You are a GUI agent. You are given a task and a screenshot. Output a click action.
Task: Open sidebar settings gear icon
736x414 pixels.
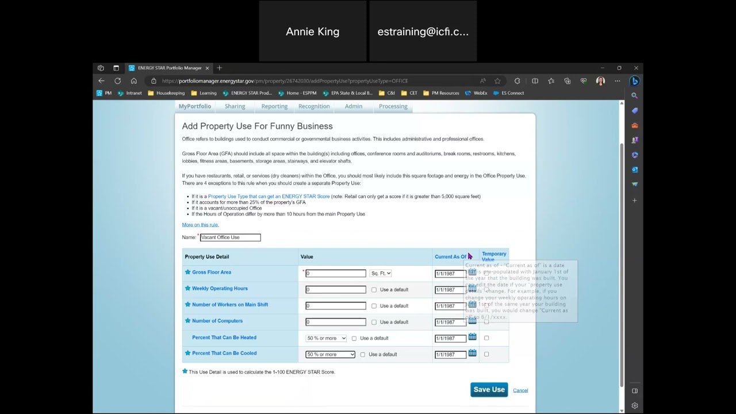[635, 405]
